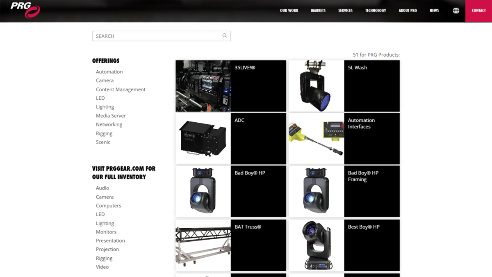Click the PRG logo in header
Screen dimensions: 492x277
(x=25, y=10)
